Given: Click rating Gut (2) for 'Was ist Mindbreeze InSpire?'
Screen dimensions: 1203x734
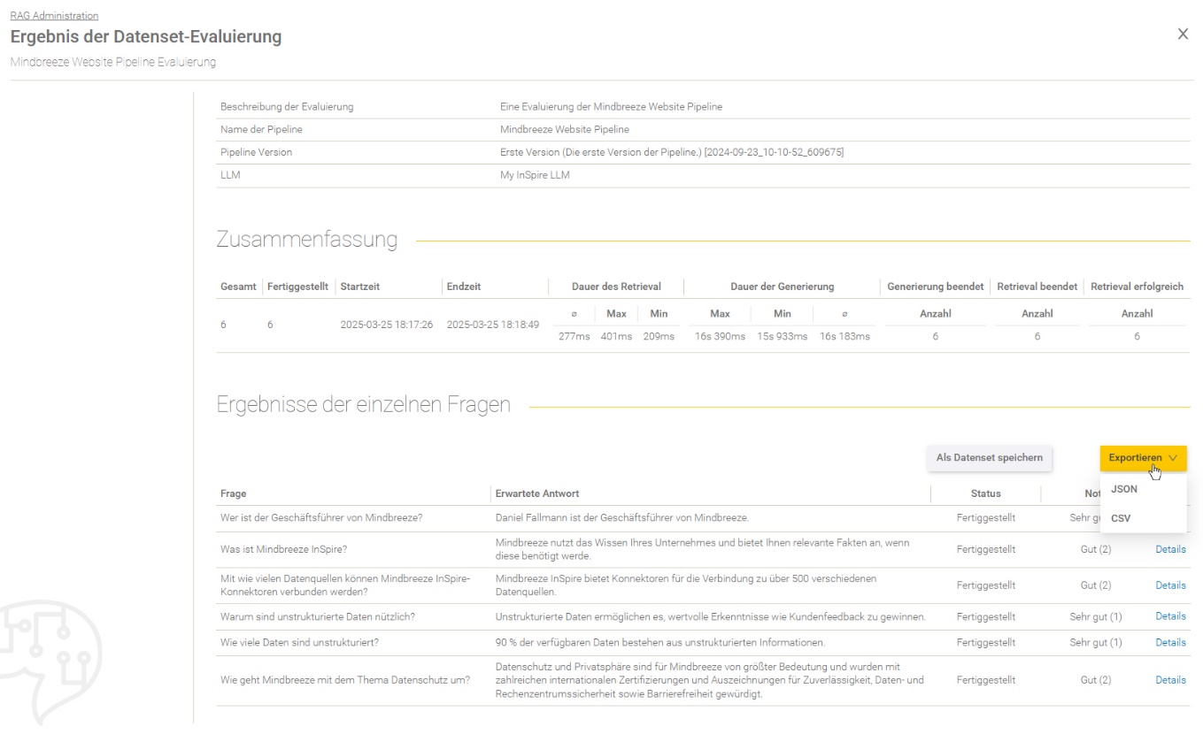Looking at the screenshot, I should tap(1095, 549).
